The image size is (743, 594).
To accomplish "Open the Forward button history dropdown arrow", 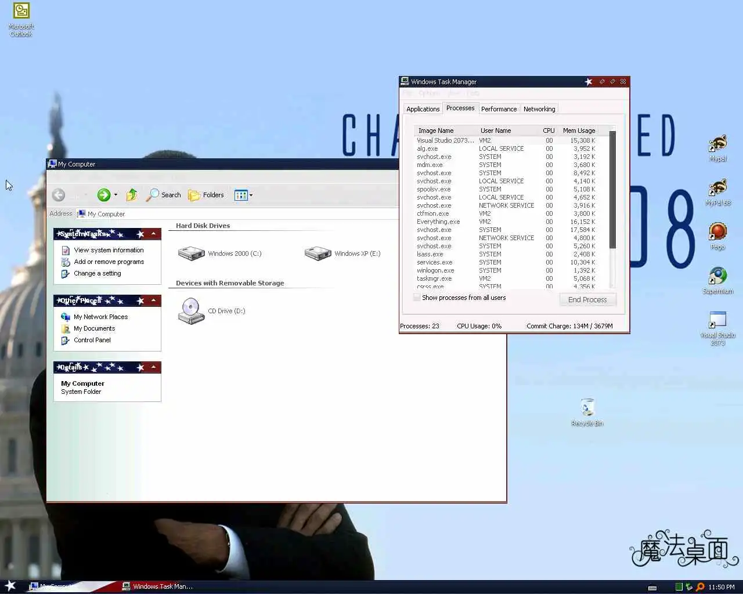I will click(x=116, y=195).
